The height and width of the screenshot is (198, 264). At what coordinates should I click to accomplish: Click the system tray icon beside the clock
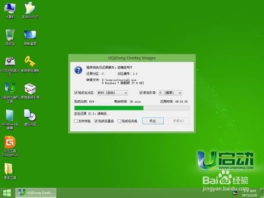[x=234, y=193]
